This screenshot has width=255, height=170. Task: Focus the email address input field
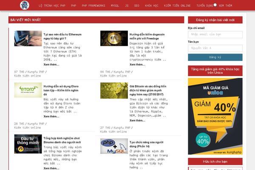(215, 34)
